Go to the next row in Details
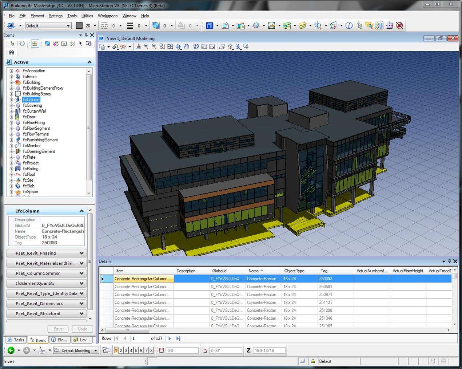 tap(170, 338)
